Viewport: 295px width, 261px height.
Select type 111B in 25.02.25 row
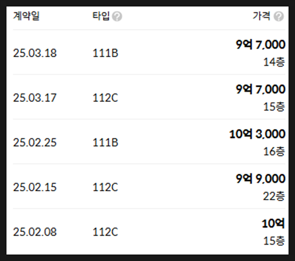105,142
